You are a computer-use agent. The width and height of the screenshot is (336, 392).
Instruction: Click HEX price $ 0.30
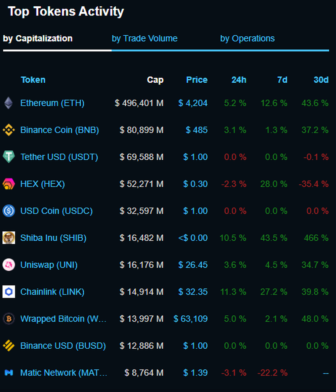tap(195, 184)
